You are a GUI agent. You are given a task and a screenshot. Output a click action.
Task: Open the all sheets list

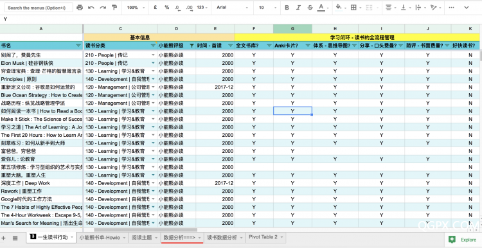click(x=15, y=238)
